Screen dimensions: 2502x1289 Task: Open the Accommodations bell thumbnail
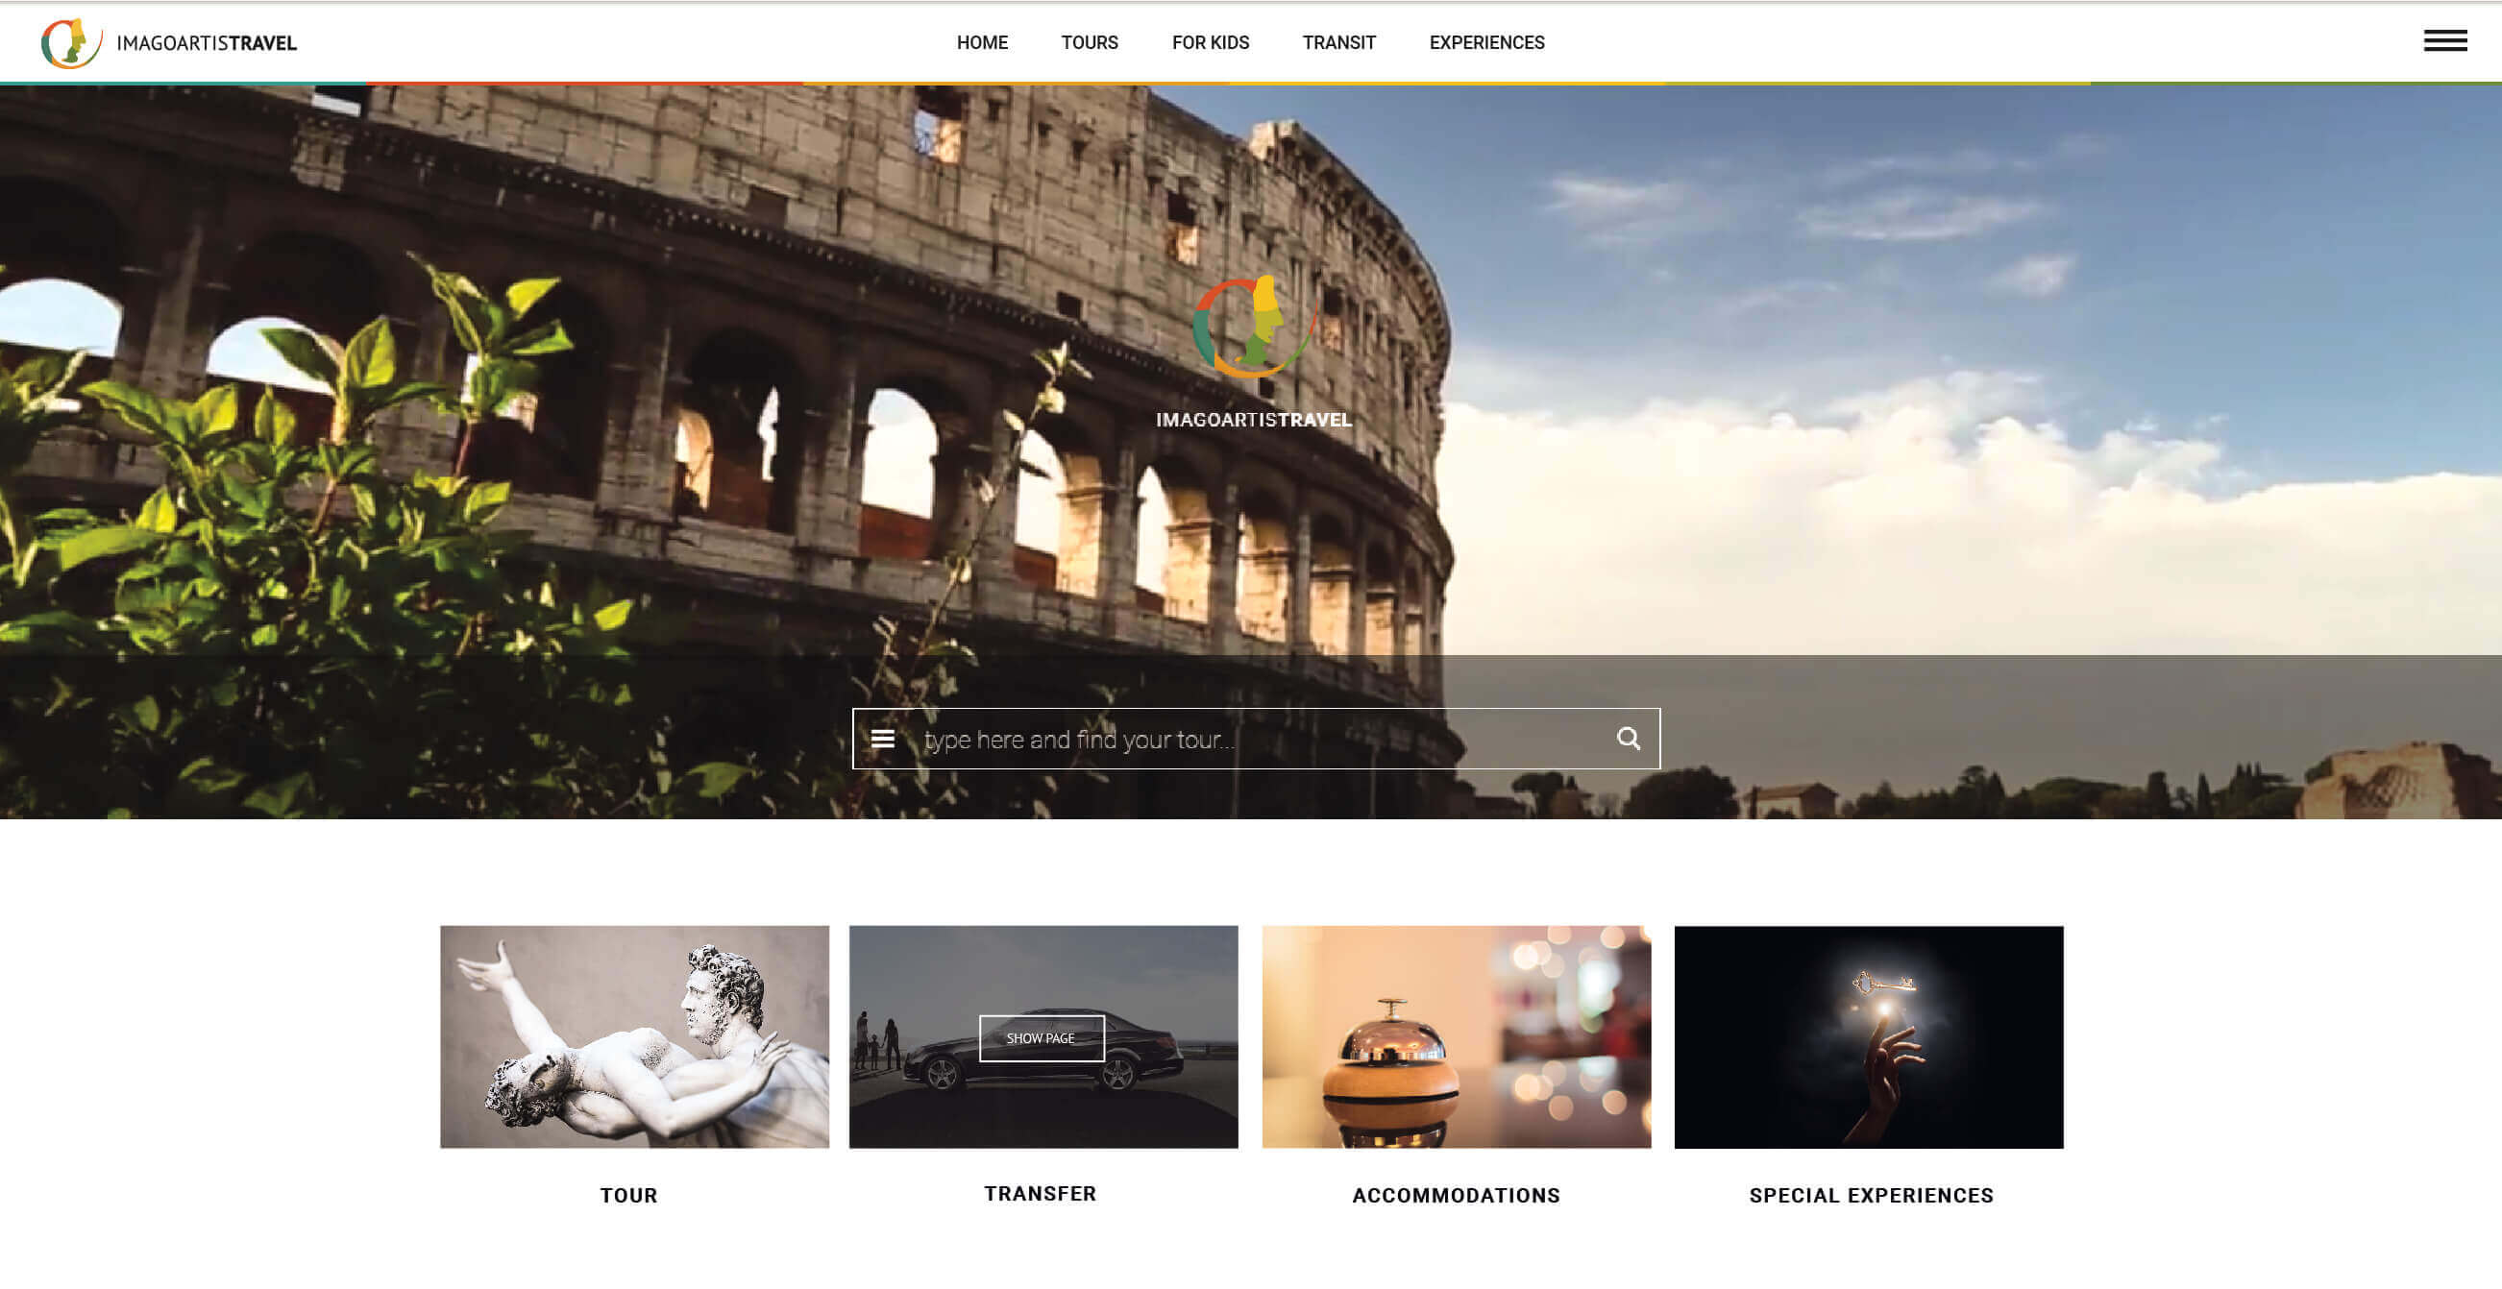(1455, 1035)
